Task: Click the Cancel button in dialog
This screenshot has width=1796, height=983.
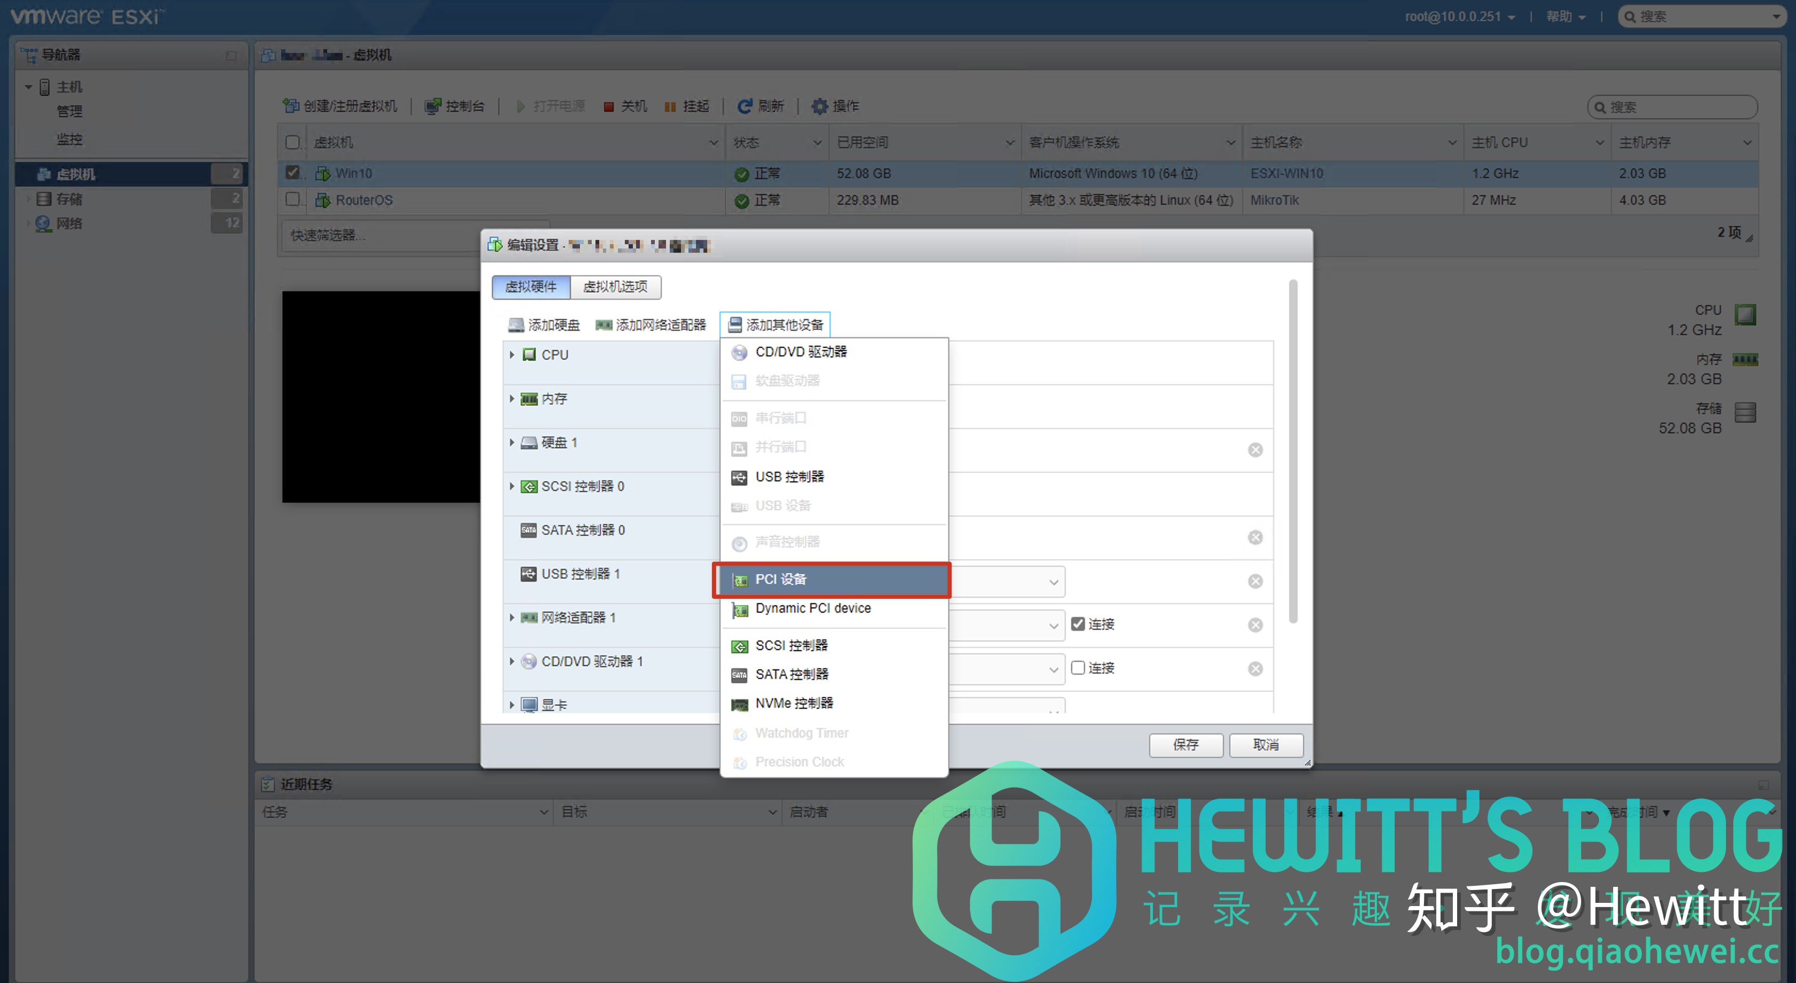Action: click(x=1265, y=745)
